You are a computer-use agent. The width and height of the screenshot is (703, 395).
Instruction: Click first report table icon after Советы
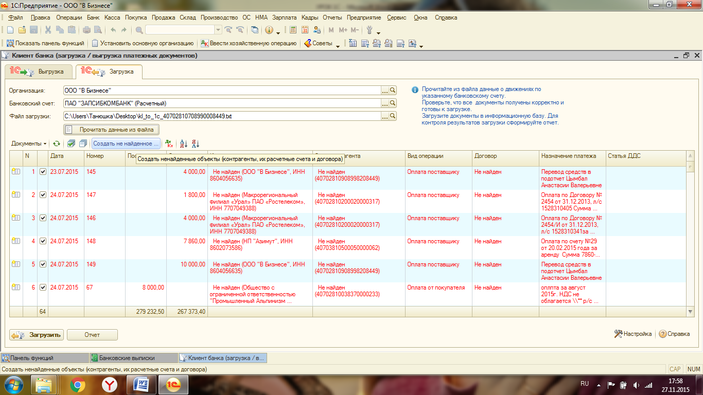click(353, 43)
